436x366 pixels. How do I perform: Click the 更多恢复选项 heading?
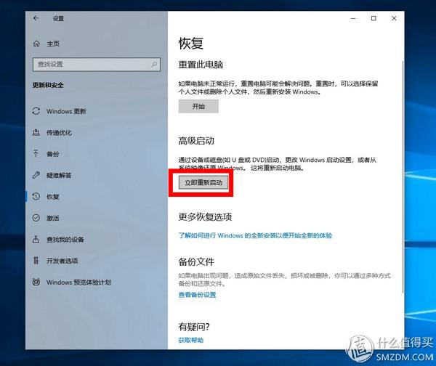point(205,216)
